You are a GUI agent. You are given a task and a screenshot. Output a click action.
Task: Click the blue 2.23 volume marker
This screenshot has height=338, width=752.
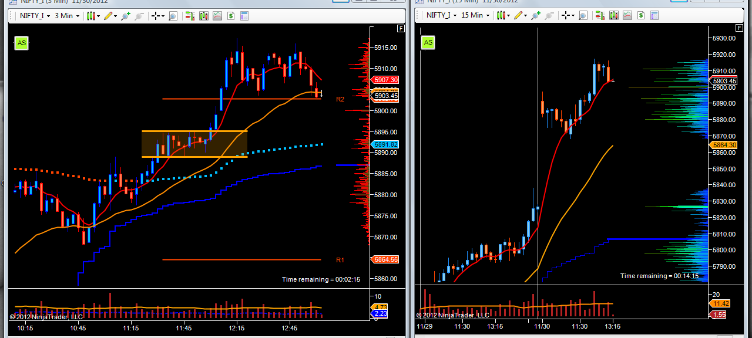(x=380, y=314)
